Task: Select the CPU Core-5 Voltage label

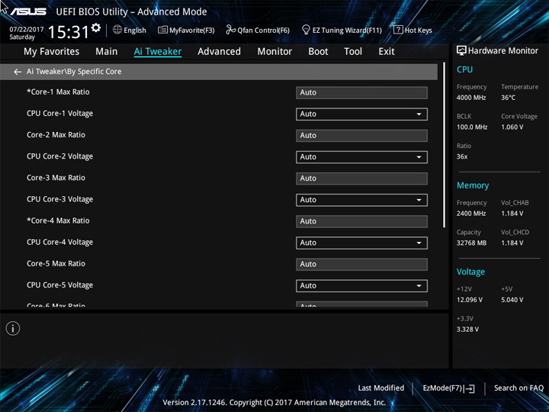Action: 60,285
